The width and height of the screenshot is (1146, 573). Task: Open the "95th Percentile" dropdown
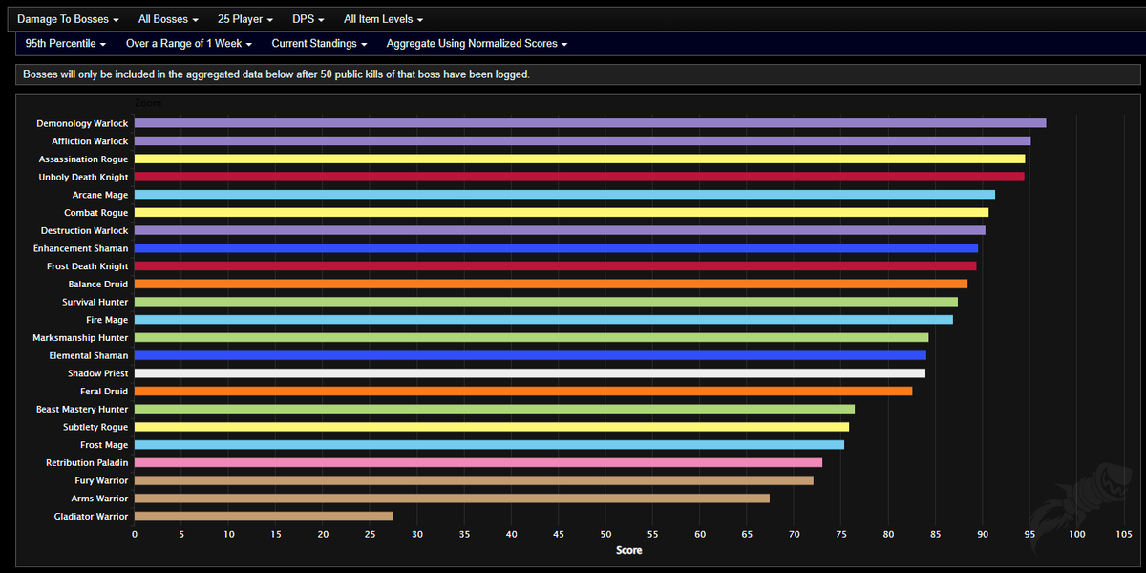coord(65,43)
